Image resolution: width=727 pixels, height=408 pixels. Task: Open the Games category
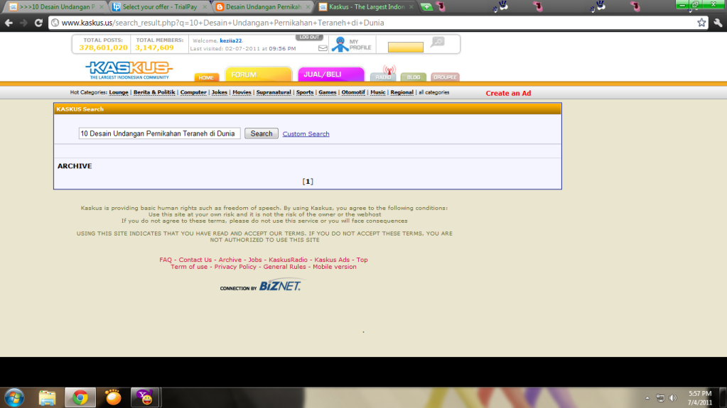coord(328,93)
